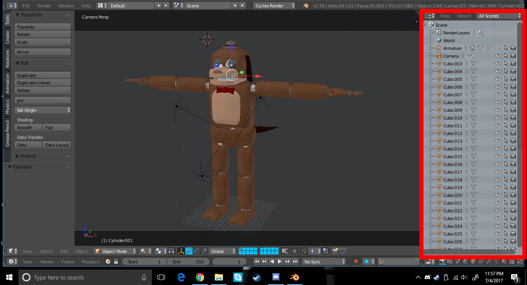Collapse the Transform panel triangle
Screen dimensions: 527x285
click(x=17, y=15)
